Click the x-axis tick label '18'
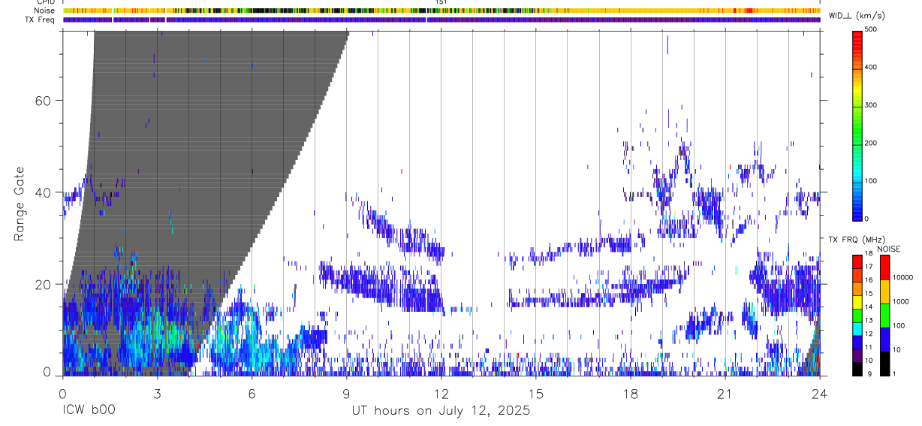 [630, 394]
